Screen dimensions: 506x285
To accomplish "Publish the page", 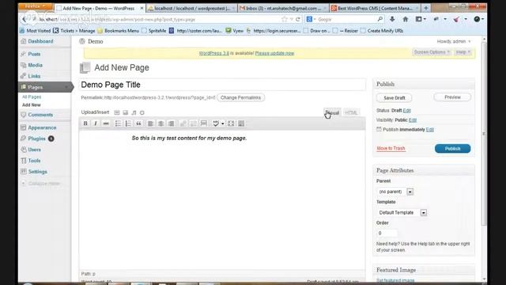I will 452,149.
